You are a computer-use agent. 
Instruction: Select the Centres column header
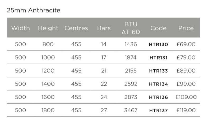click(x=76, y=28)
